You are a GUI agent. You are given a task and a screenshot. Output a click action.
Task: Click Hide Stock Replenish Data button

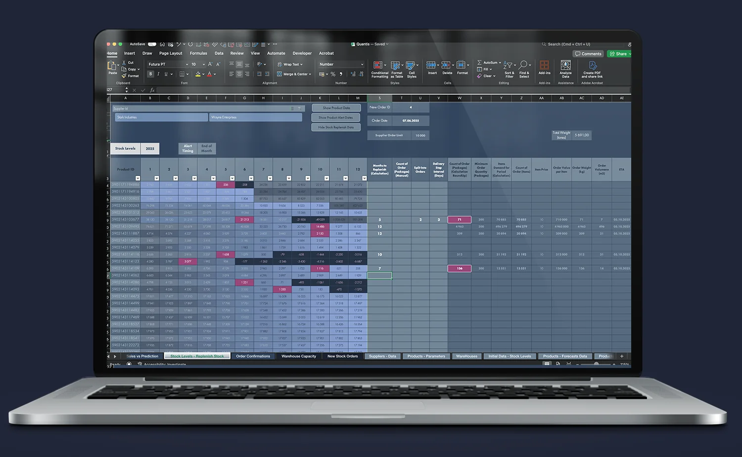(x=336, y=127)
